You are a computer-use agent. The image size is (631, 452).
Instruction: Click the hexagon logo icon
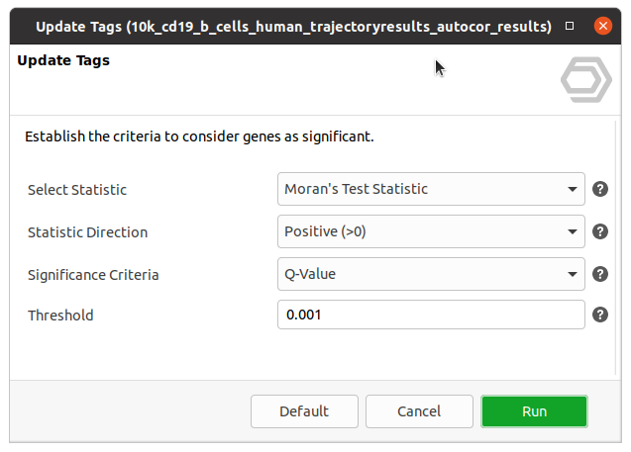pos(585,81)
